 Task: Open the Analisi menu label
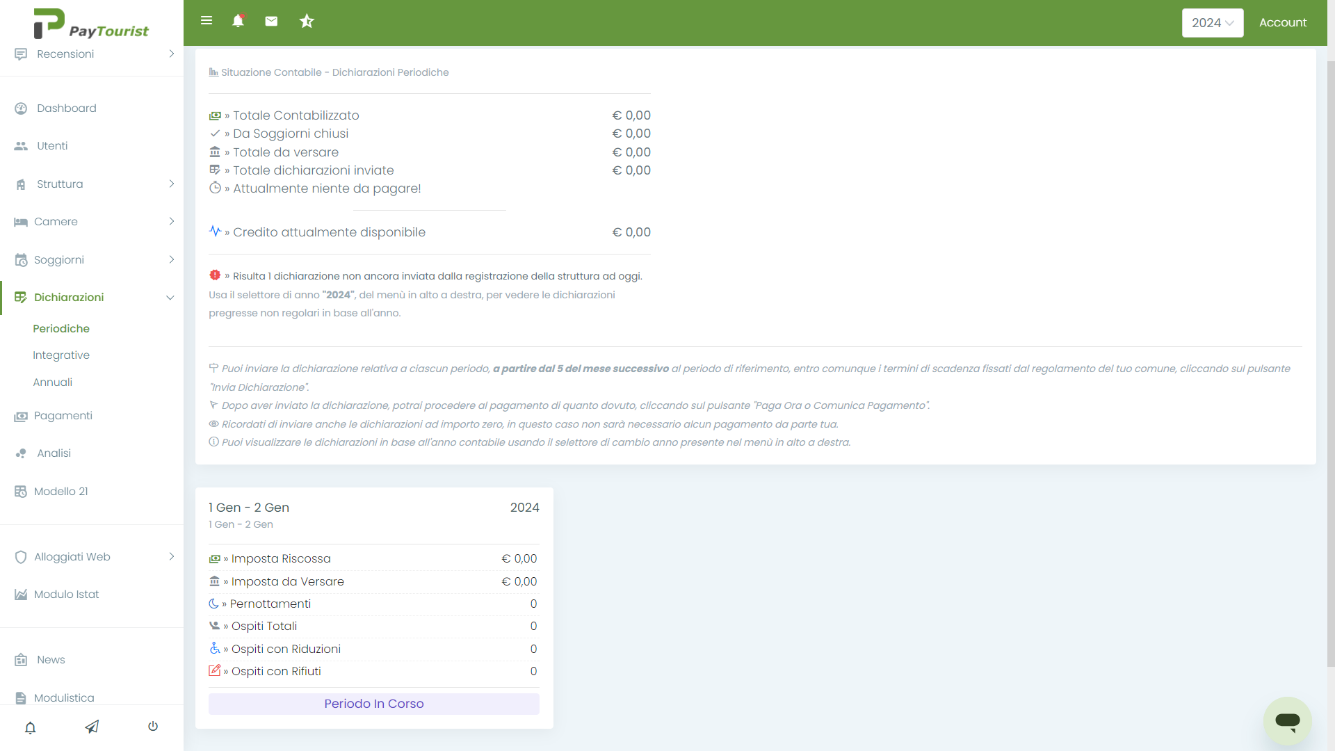coord(54,453)
